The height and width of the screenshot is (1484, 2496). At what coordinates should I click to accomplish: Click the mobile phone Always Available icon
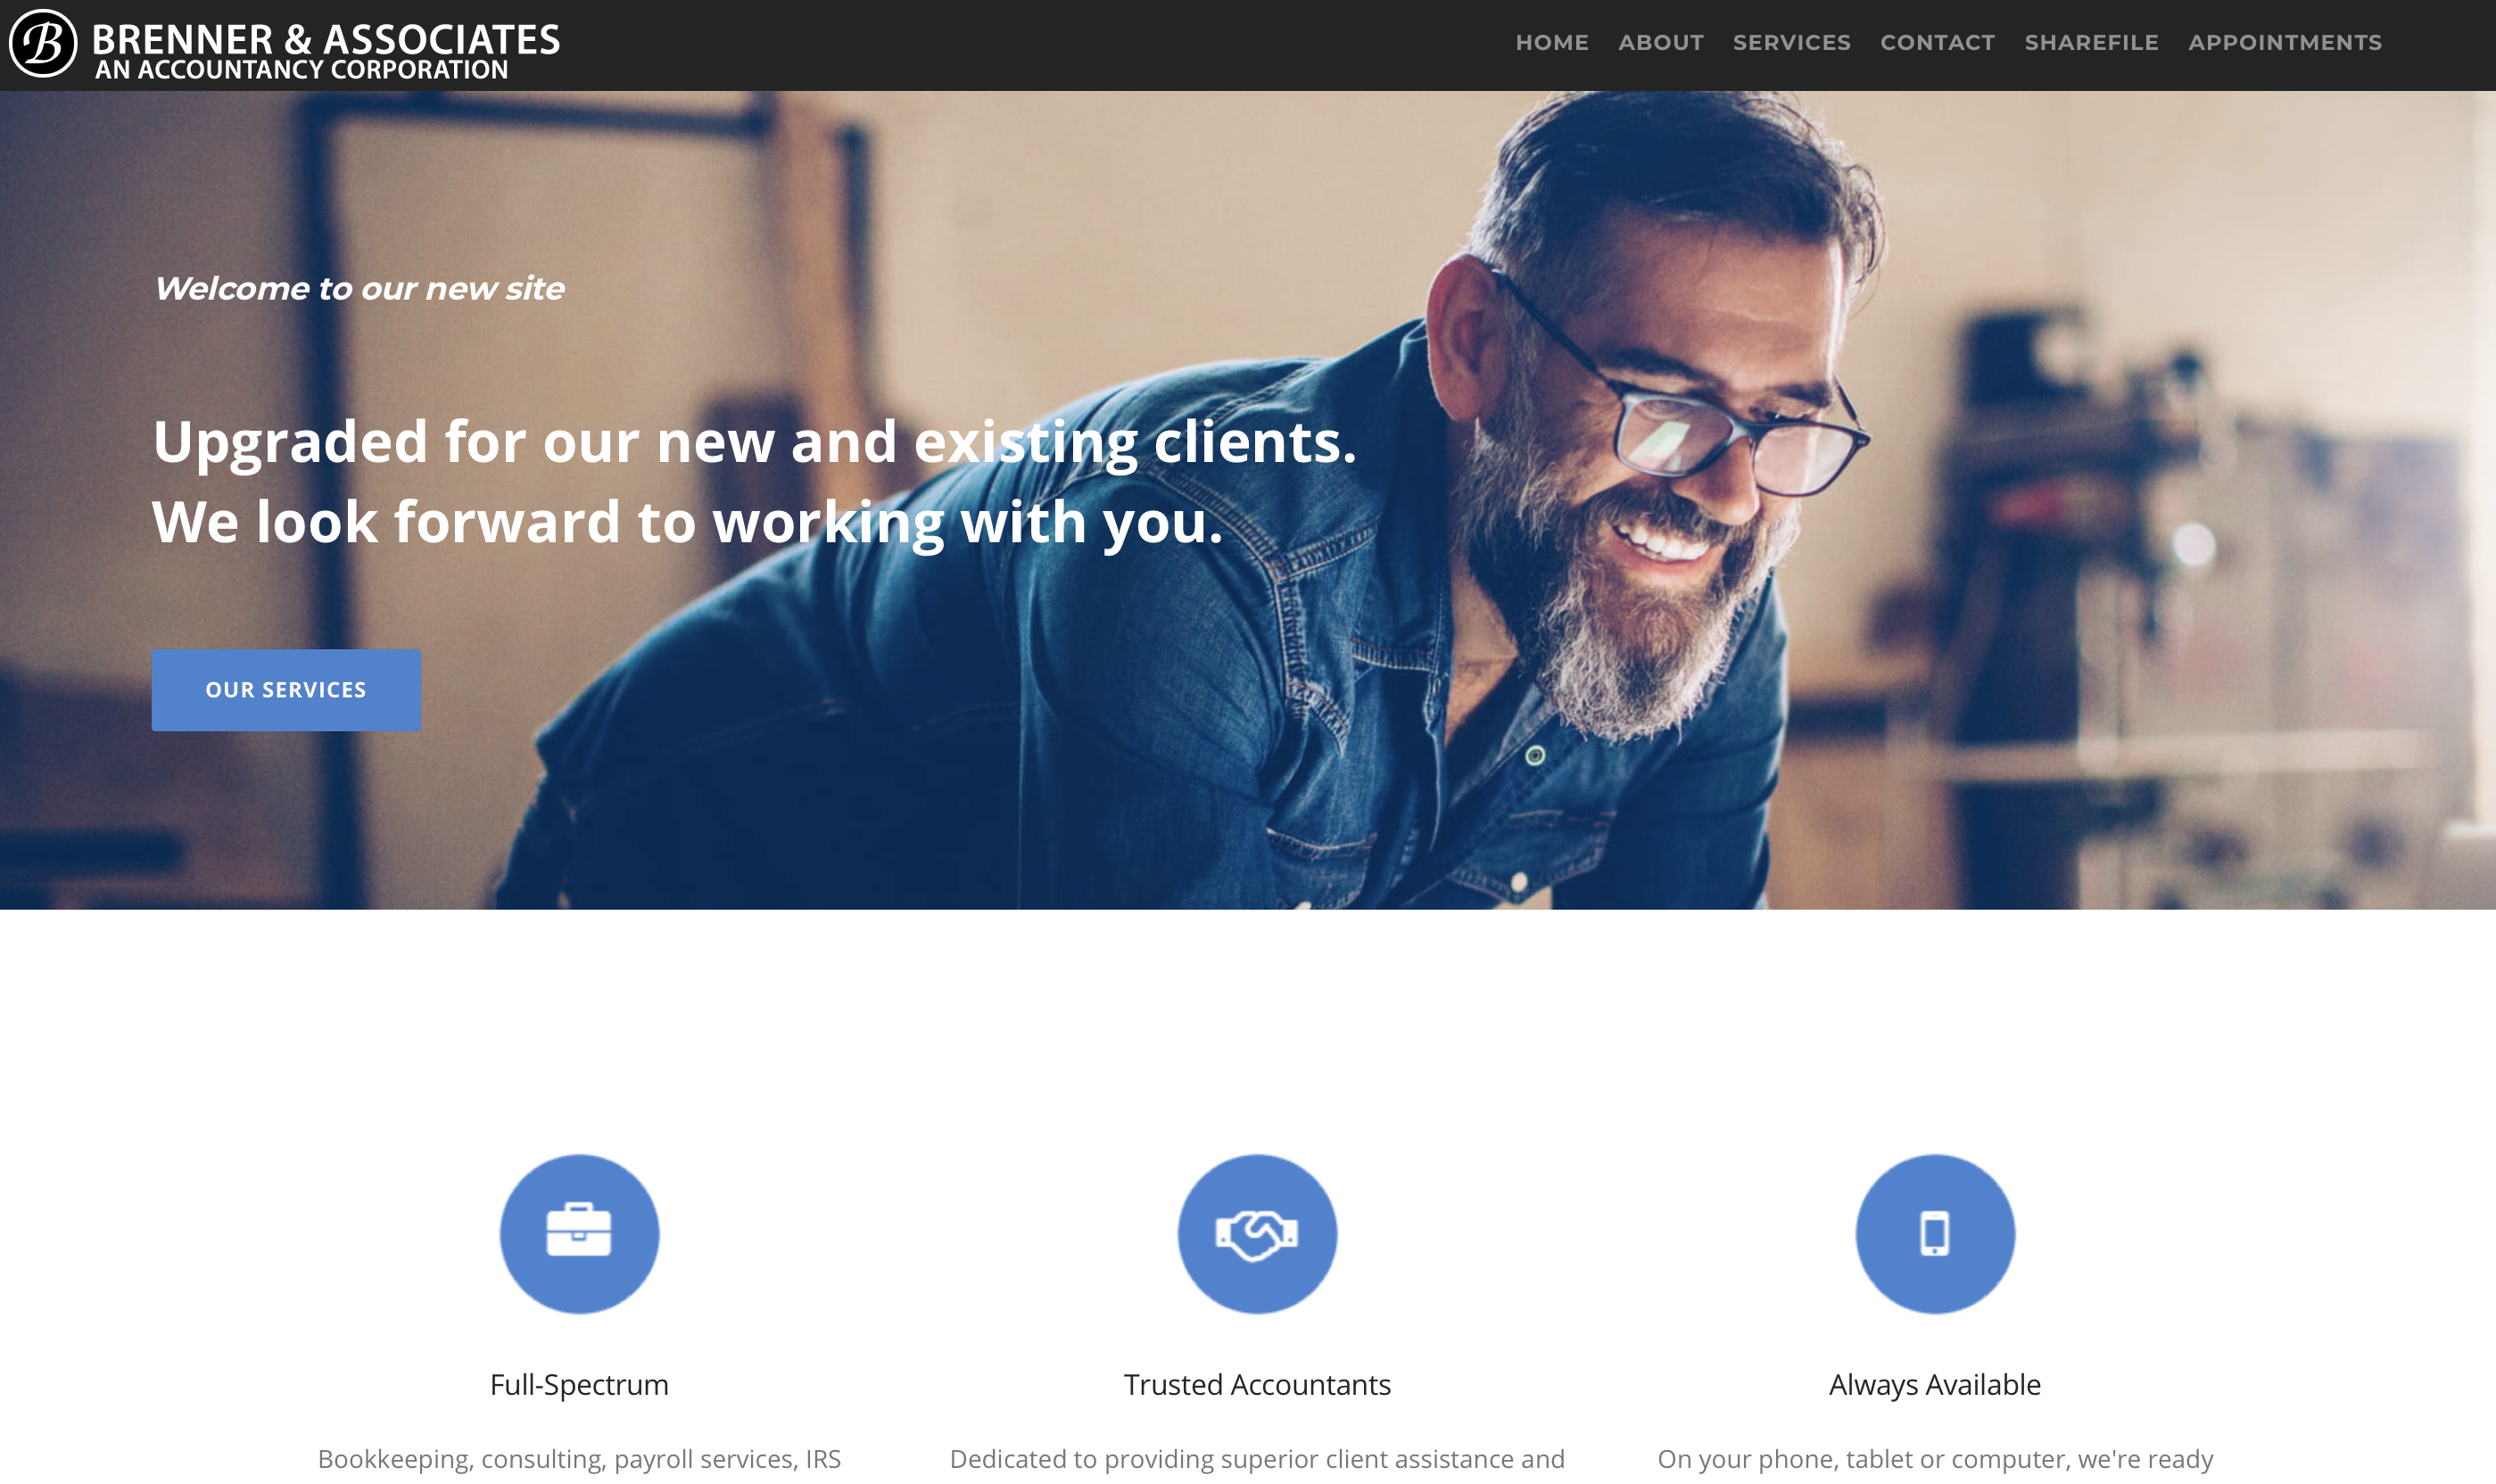[x=1935, y=1233]
